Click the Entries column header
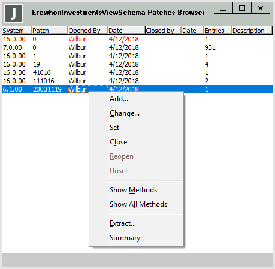Screen dimensions: 275x269 pyautogui.click(x=217, y=31)
